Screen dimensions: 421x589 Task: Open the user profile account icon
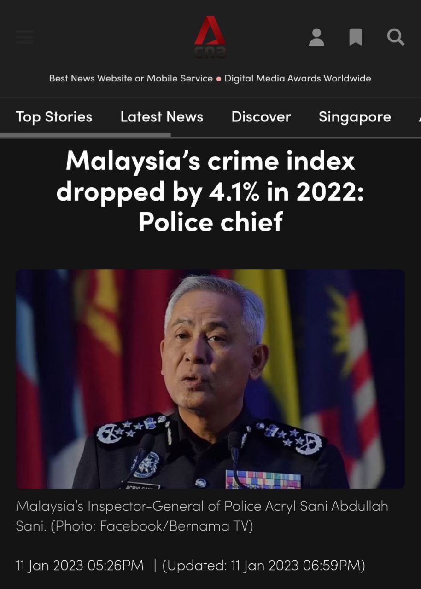(x=316, y=37)
